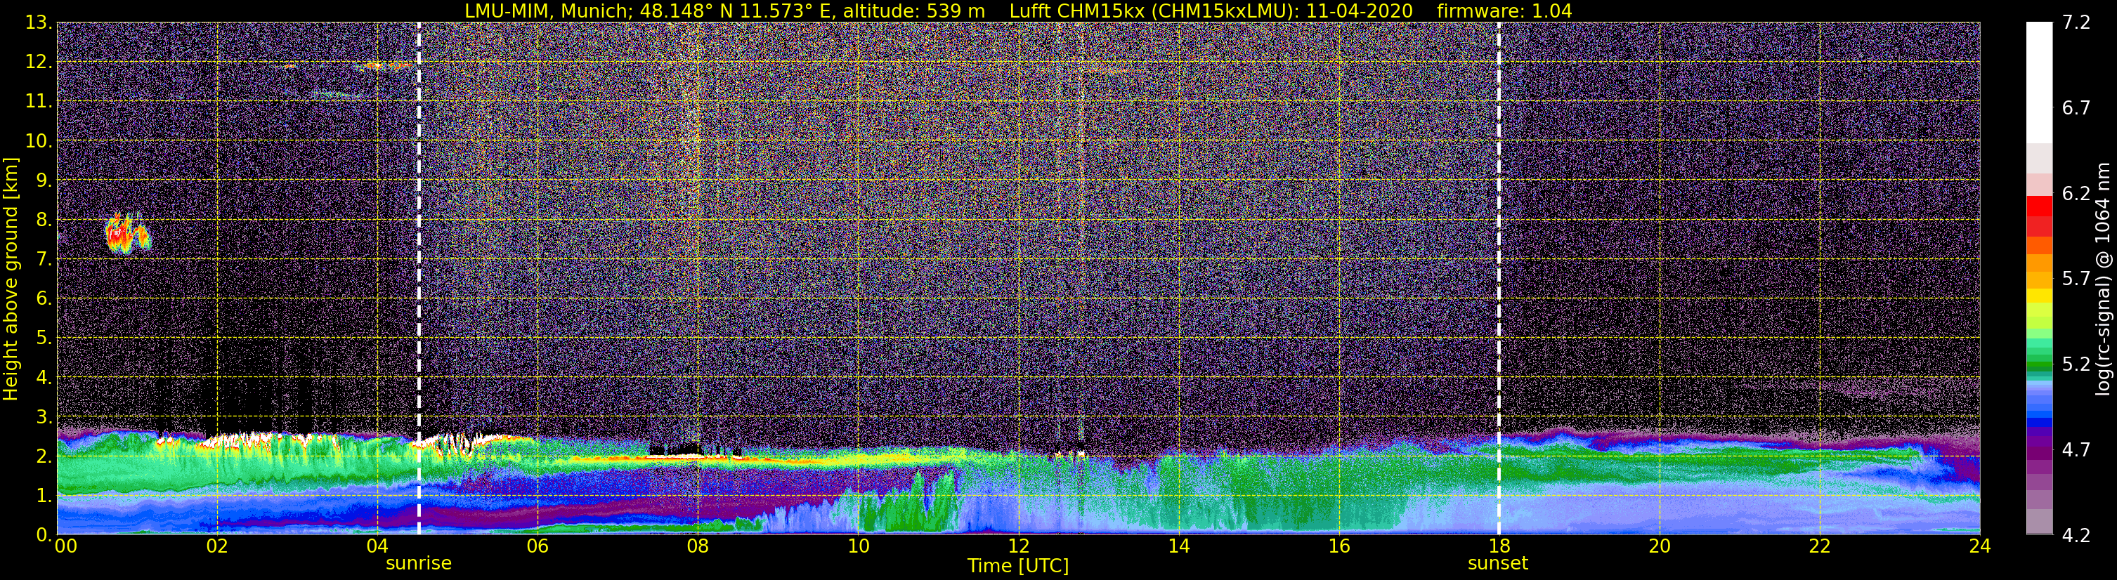Click the green section of the colorbar
This screenshot has height=580, width=2117.
[x=2039, y=353]
